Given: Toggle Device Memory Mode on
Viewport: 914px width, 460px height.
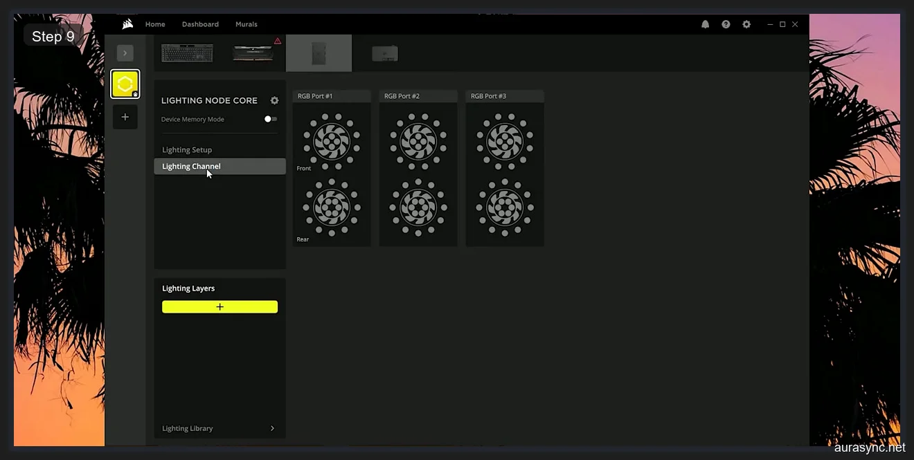Looking at the screenshot, I should 270,119.
